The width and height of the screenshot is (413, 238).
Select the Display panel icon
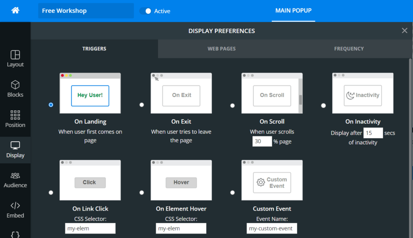tap(15, 149)
